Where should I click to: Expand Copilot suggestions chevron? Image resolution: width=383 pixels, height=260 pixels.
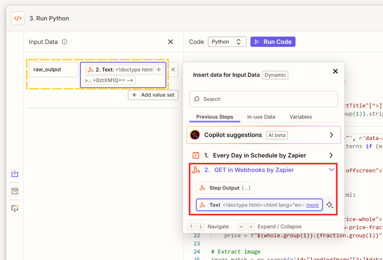(331, 135)
